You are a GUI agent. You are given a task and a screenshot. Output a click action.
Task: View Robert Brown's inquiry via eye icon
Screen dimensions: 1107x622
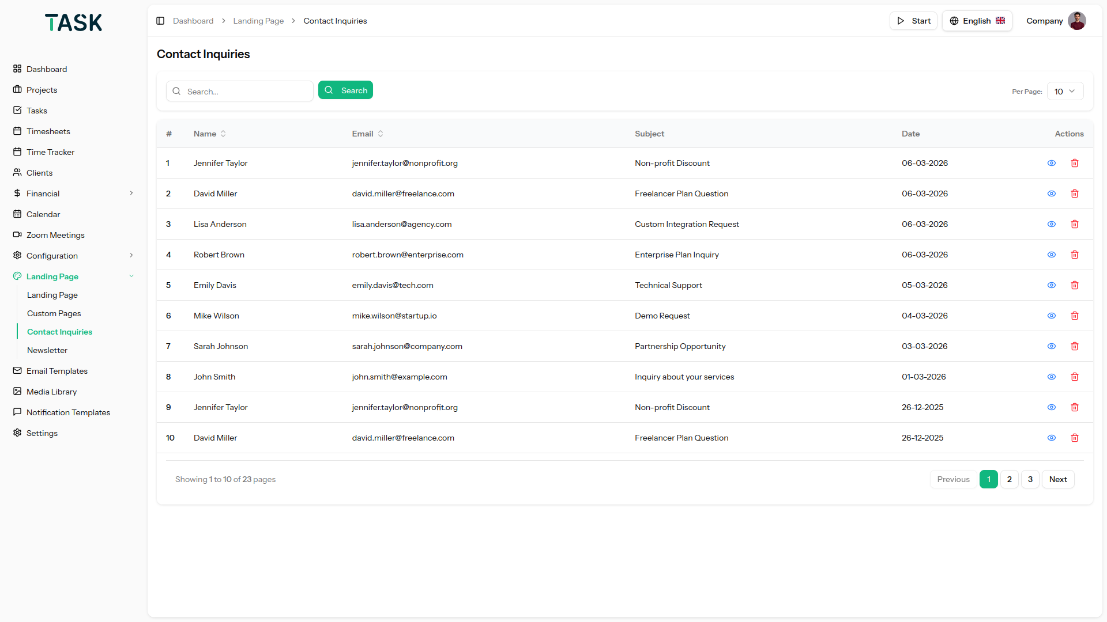pos(1051,255)
